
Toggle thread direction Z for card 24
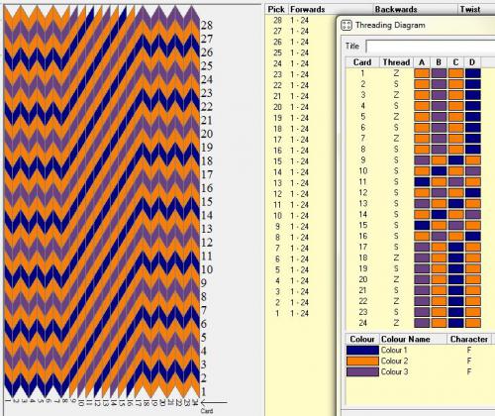point(396,323)
